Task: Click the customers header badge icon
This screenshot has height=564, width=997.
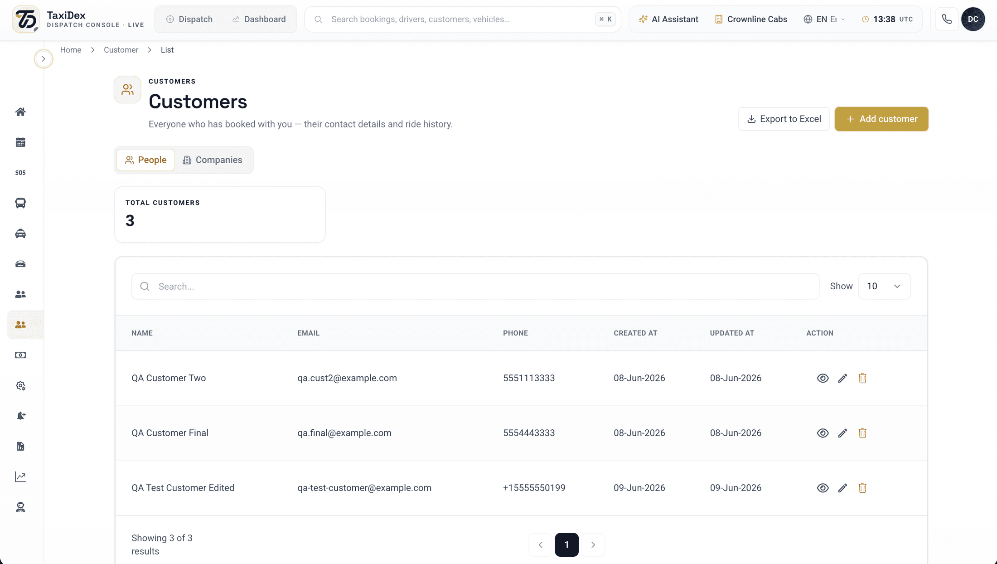Action: tap(127, 90)
